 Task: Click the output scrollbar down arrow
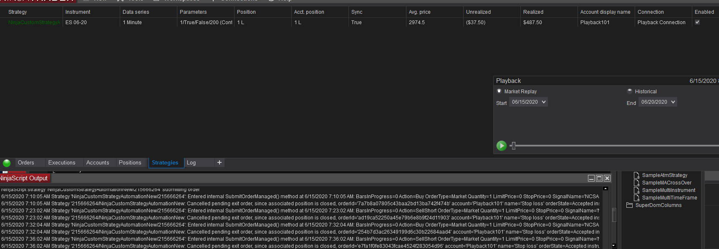pyautogui.click(x=613, y=246)
